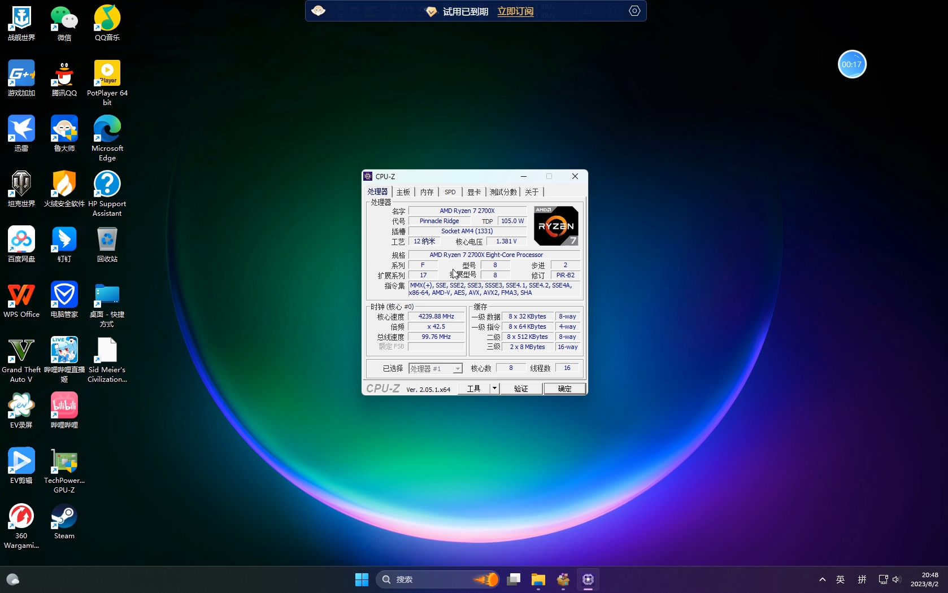This screenshot has height=593, width=948.
Task: Open the Steam desktop icon
Action: click(64, 521)
